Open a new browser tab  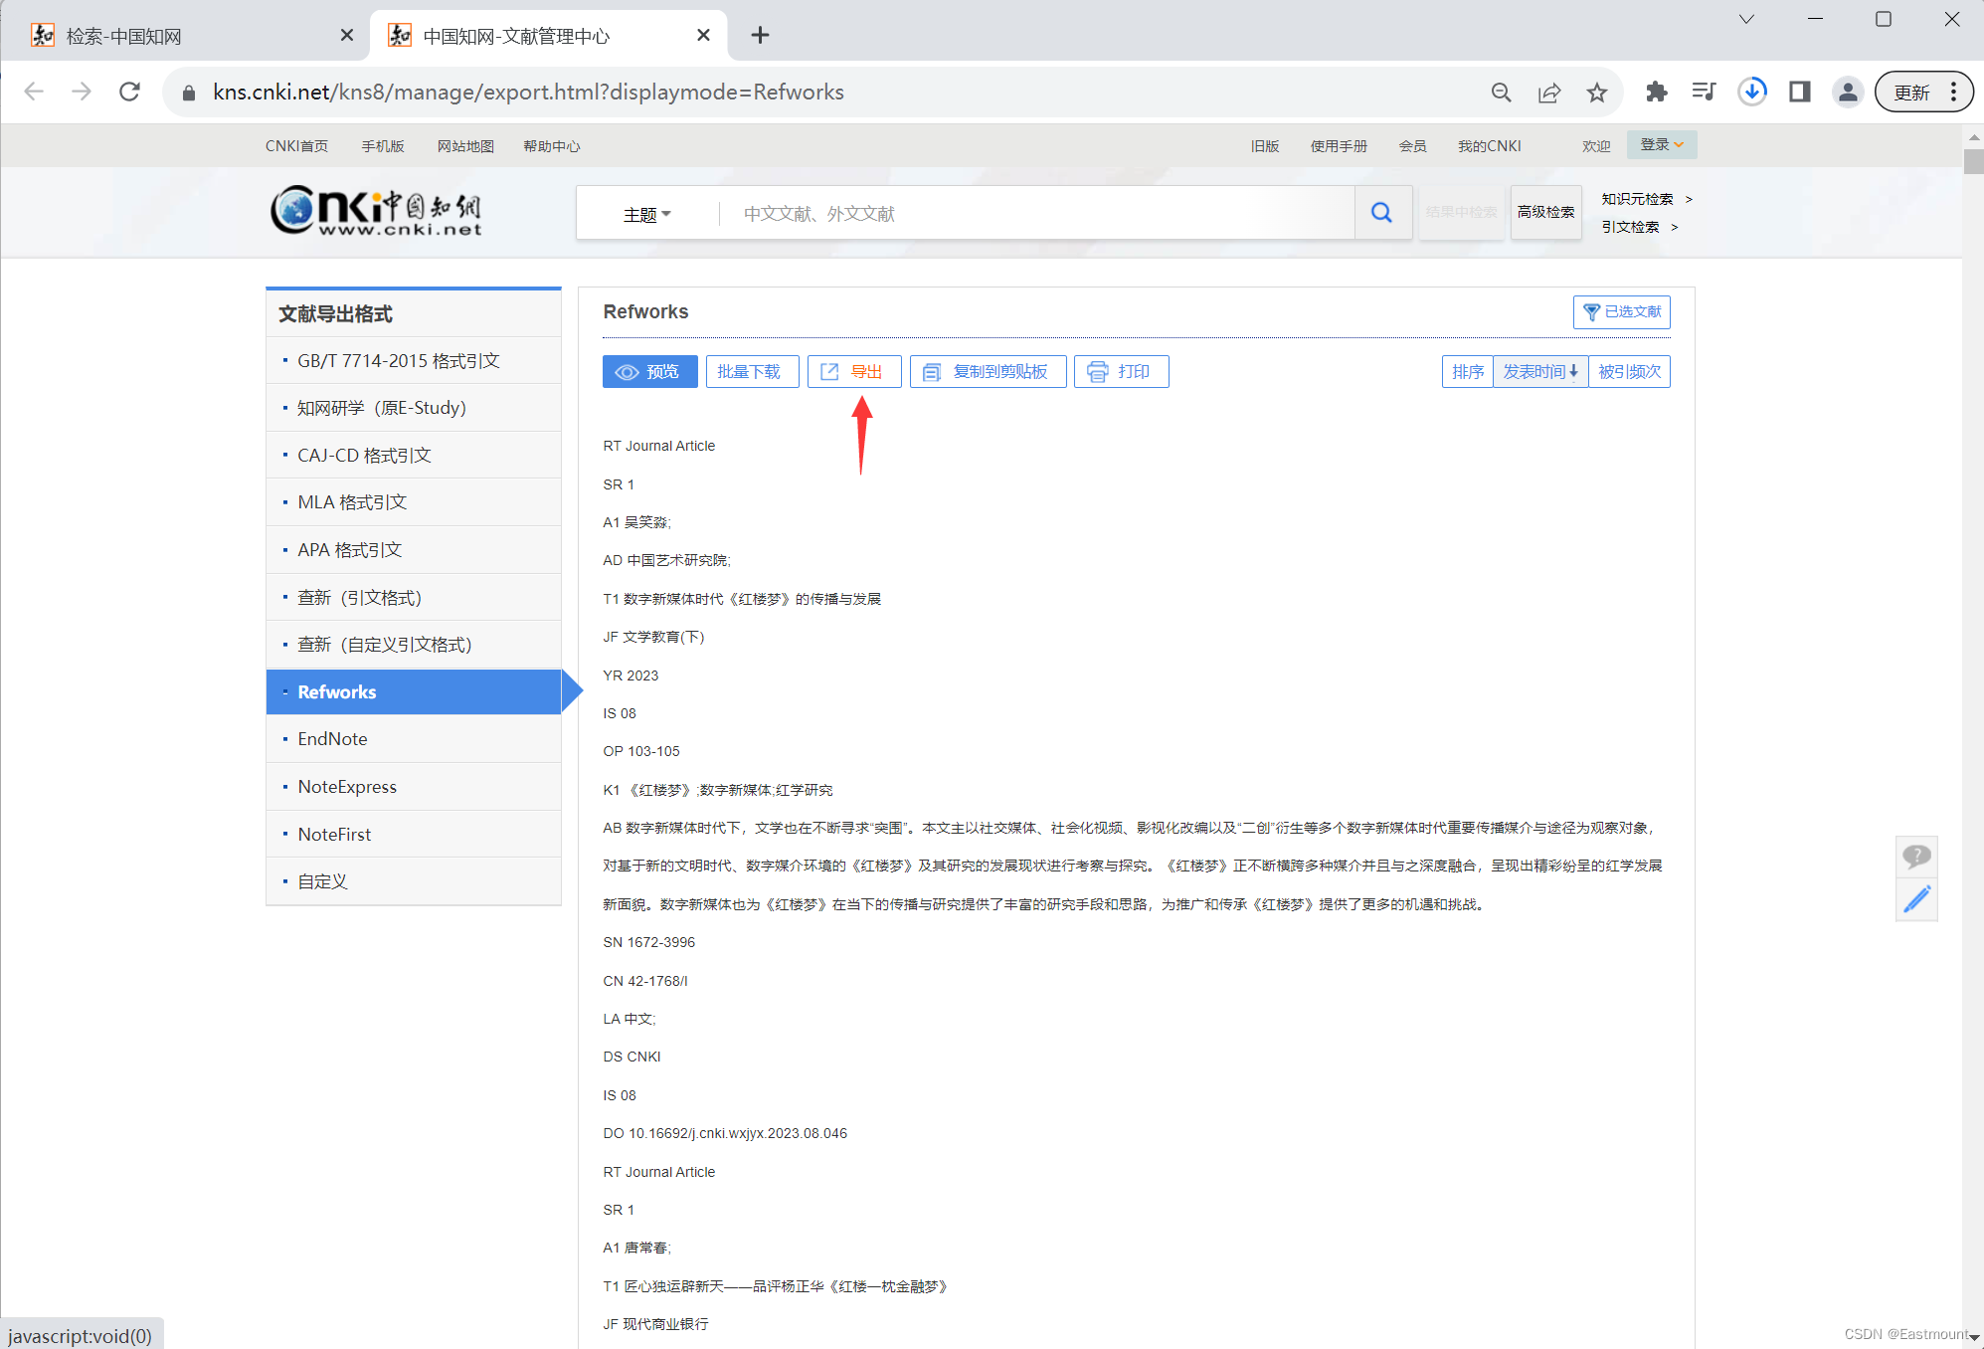pyautogui.click(x=760, y=36)
